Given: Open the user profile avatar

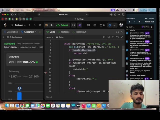Looking at the screenshot, I should pos(121,25).
